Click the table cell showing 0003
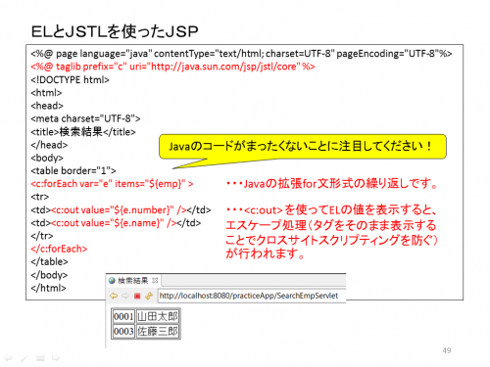 (123, 332)
